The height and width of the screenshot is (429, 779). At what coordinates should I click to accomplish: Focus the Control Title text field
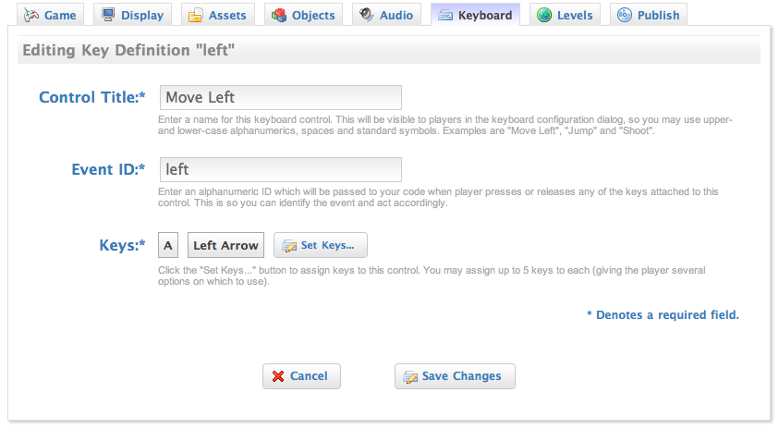[x=281, y=98]
